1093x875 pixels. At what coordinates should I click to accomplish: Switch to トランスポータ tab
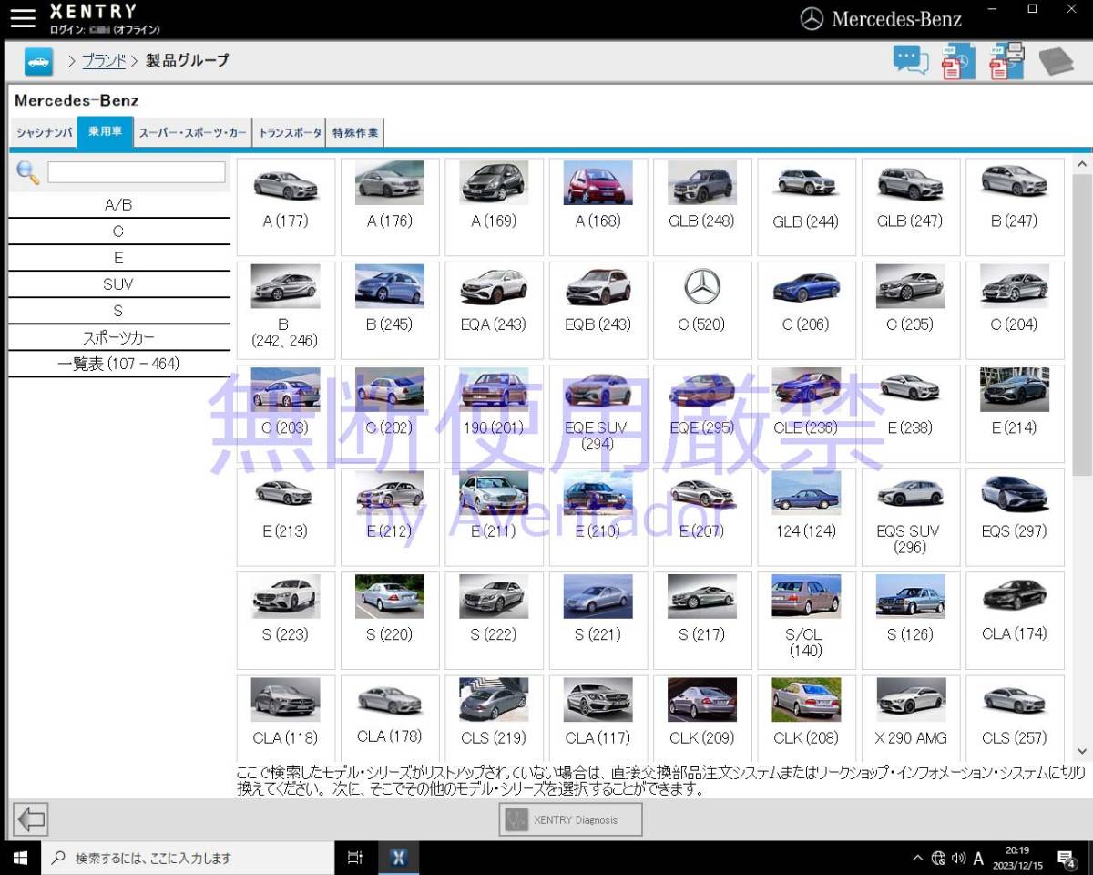click(x=290, y=133)
